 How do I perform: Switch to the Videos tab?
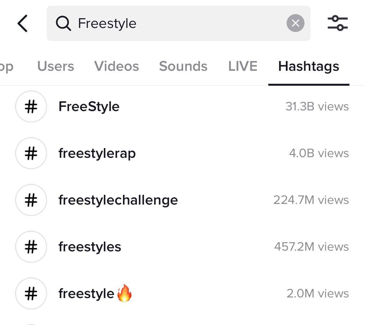coord(116,66)
